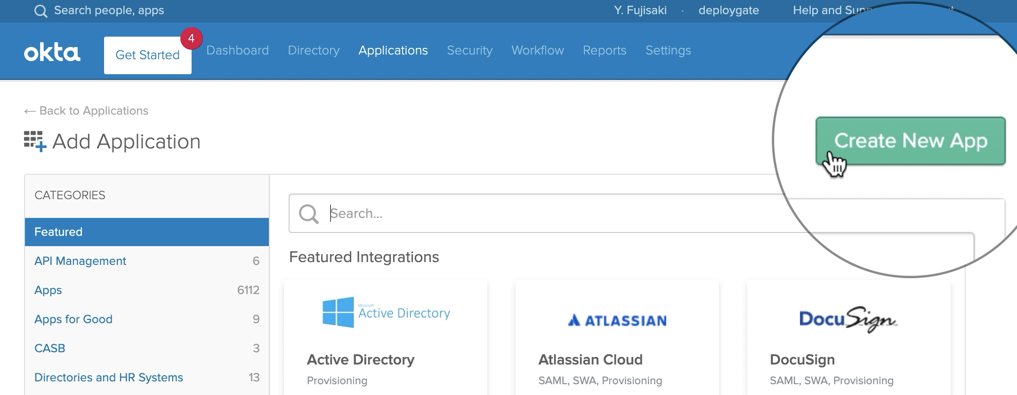Open the Active Directory card title
The width and height of the screenshot is (1017, 395).
pos(361,360)
